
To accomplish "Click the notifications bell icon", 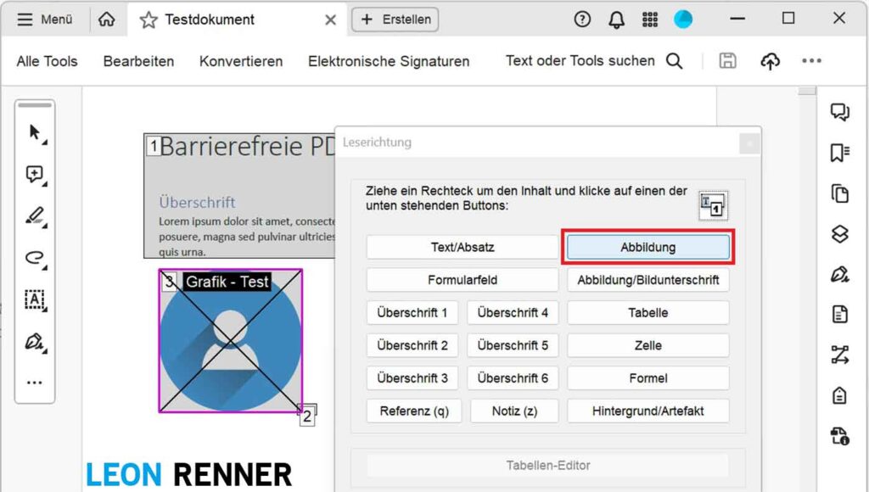I will point(617,20).
